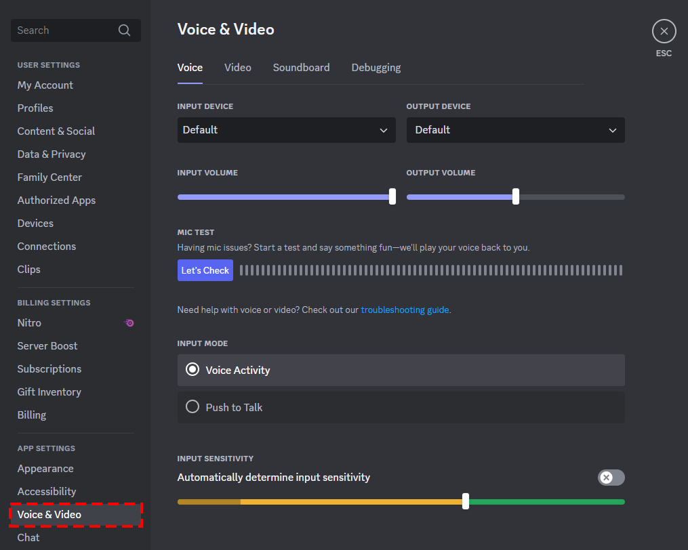This screenshot has height=550, width=688.
Task: Select the Voice Activity radio button
Action: pyautogui.click(x=193, y=370)
